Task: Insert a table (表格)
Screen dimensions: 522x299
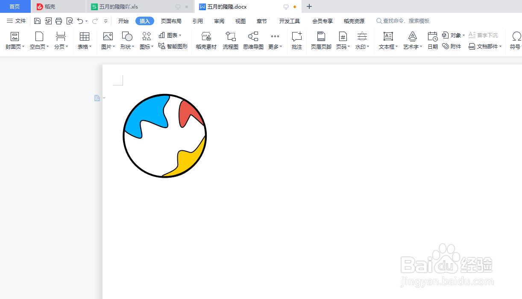Action: pyautogui.click(x=85, y=41)
